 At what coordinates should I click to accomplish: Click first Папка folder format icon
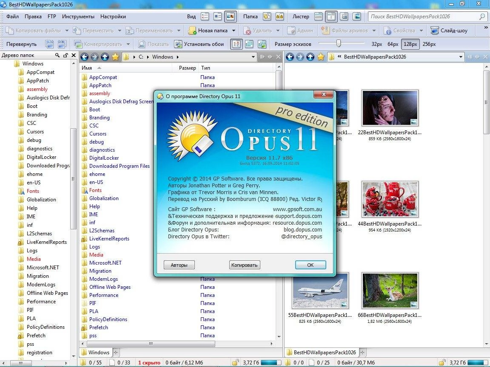coord(267,16)
